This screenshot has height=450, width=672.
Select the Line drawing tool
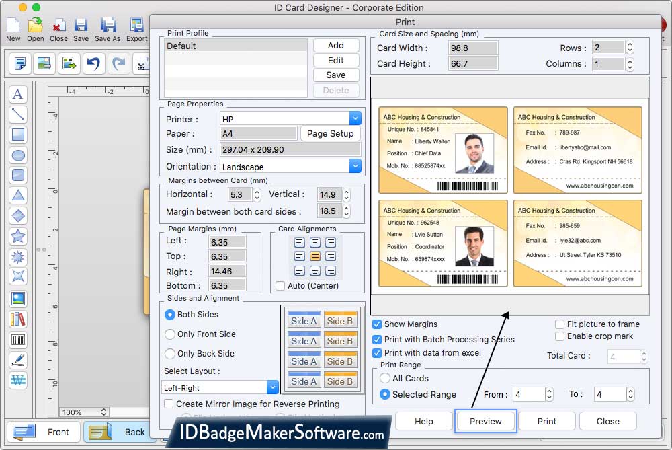pyautogui.click(x=18, y=114)
